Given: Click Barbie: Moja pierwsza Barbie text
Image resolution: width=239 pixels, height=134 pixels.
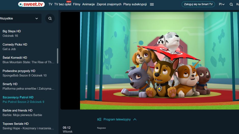Looking at the screenshot, I should [x=22, y=115].
